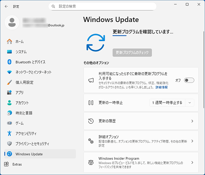
Task: Click the @outlook.jp account email
Action: pyautogui.click(x=56, y=25)
